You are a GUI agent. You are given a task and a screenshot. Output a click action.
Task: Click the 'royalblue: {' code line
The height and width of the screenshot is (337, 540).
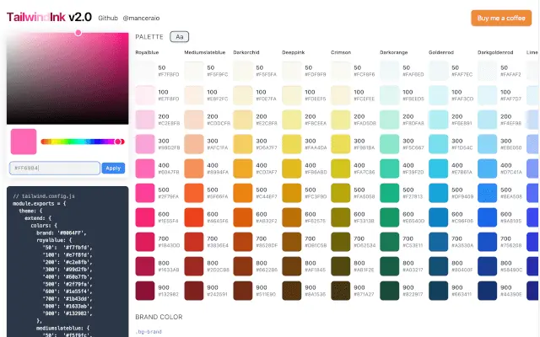coord(54,240)
